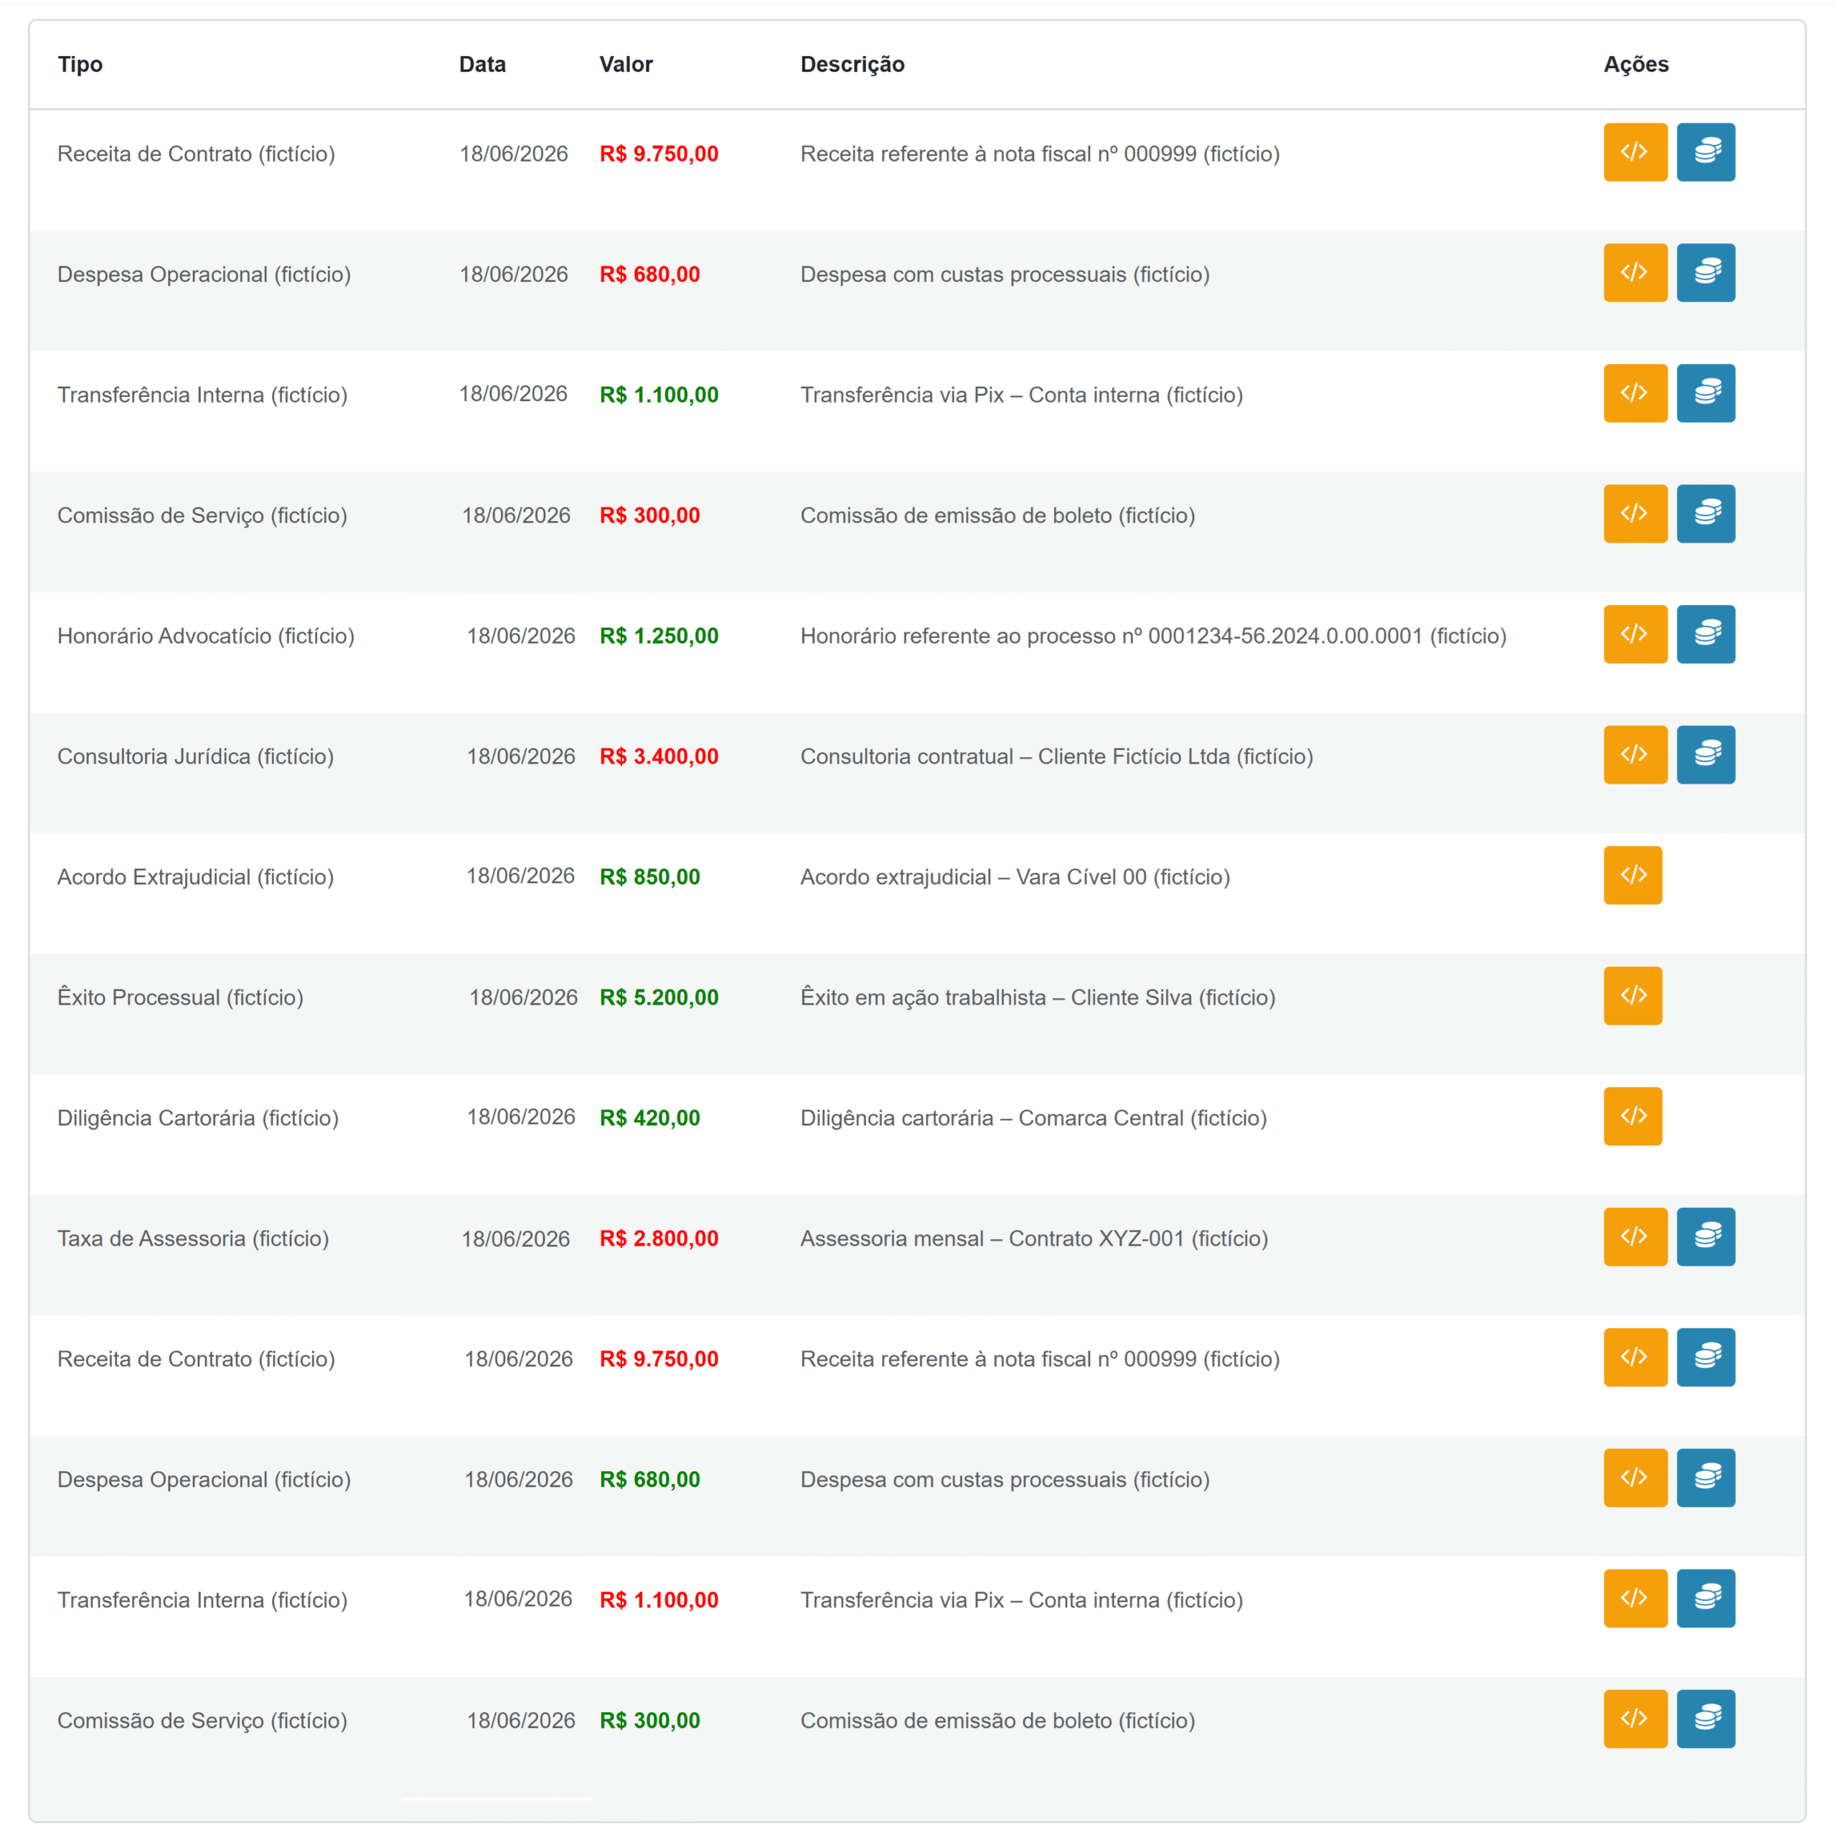Screen dimensions: 1837x1837
Task: Click coins icon in Consultoria Jurídica row
Action: pos(1706,755)
